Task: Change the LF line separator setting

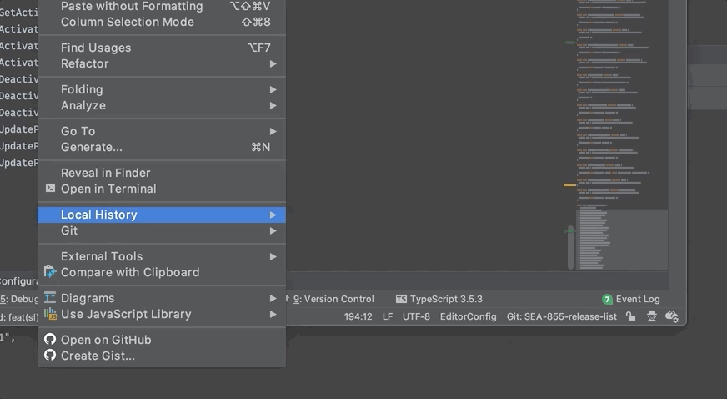Action: click(x=388, y=316)
